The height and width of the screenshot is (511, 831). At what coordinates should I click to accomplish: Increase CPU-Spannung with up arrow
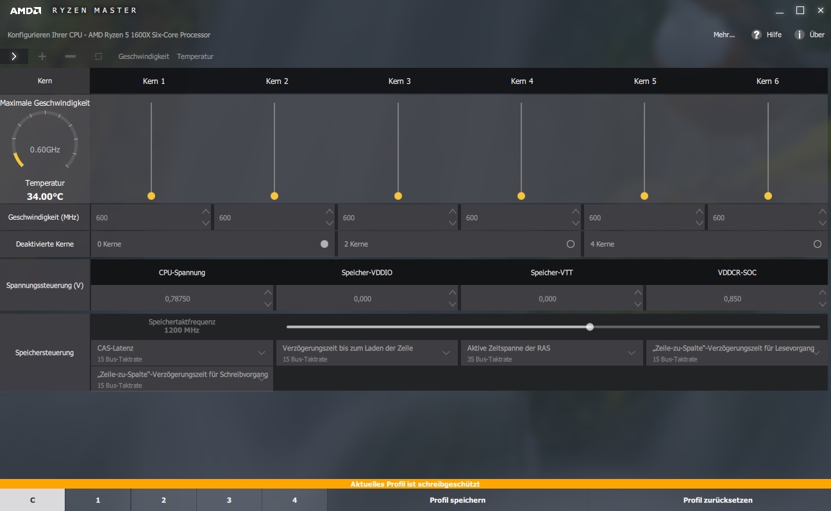(x=267, y=293)
